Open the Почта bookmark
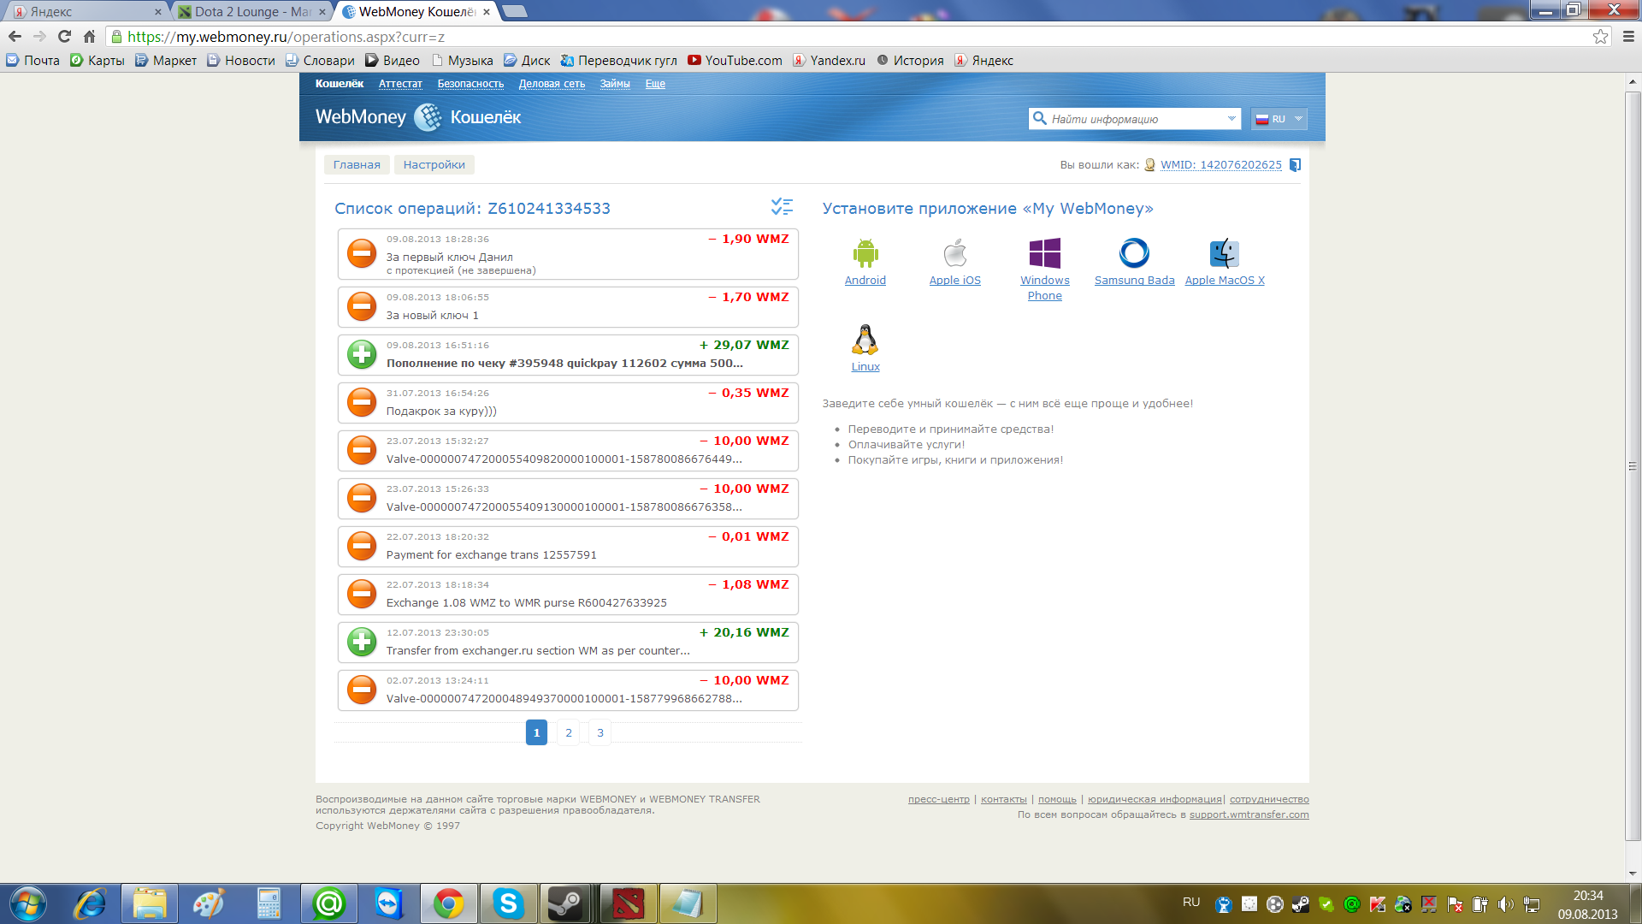1642x924 pixels. pyautogui.click(x=33, y=61)
